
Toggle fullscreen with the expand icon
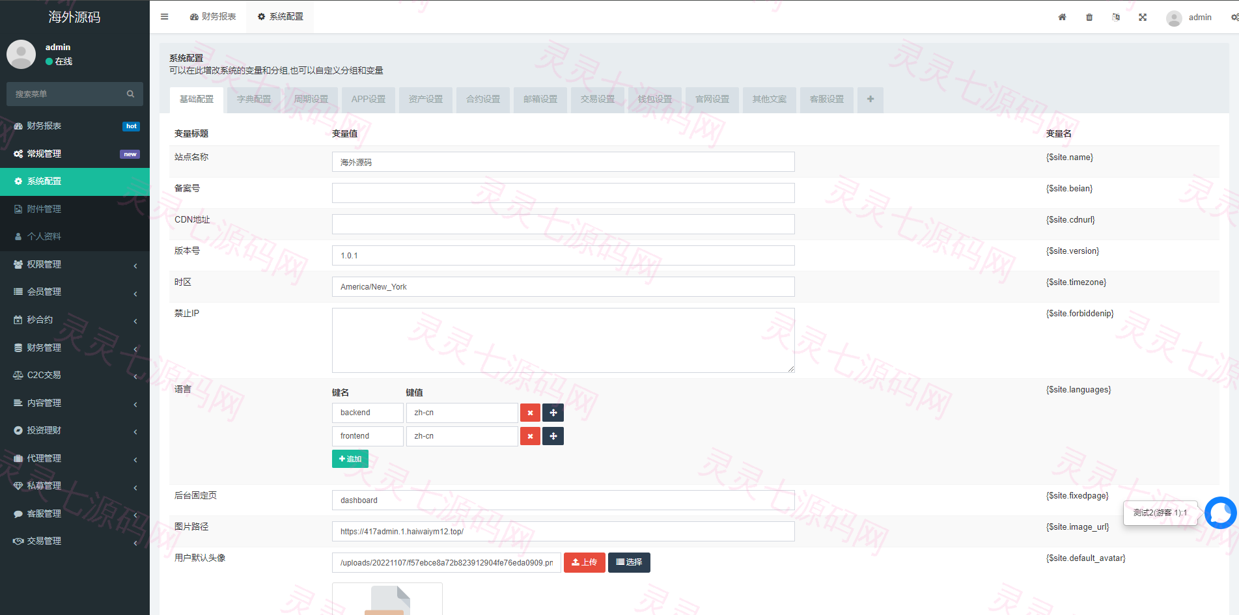click(1143, 17)
